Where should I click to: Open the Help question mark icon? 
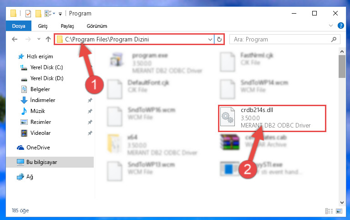(340, 26)
